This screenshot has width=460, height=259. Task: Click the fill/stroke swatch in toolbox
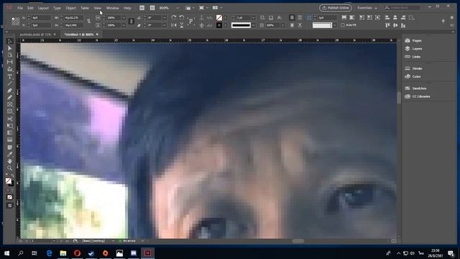[9, 182]
